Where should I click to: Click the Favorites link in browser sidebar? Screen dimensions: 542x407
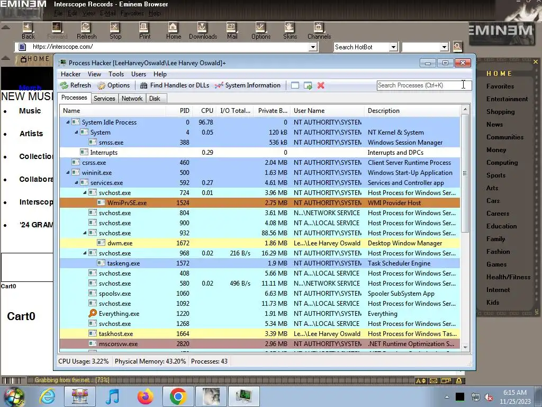[500, 86]
